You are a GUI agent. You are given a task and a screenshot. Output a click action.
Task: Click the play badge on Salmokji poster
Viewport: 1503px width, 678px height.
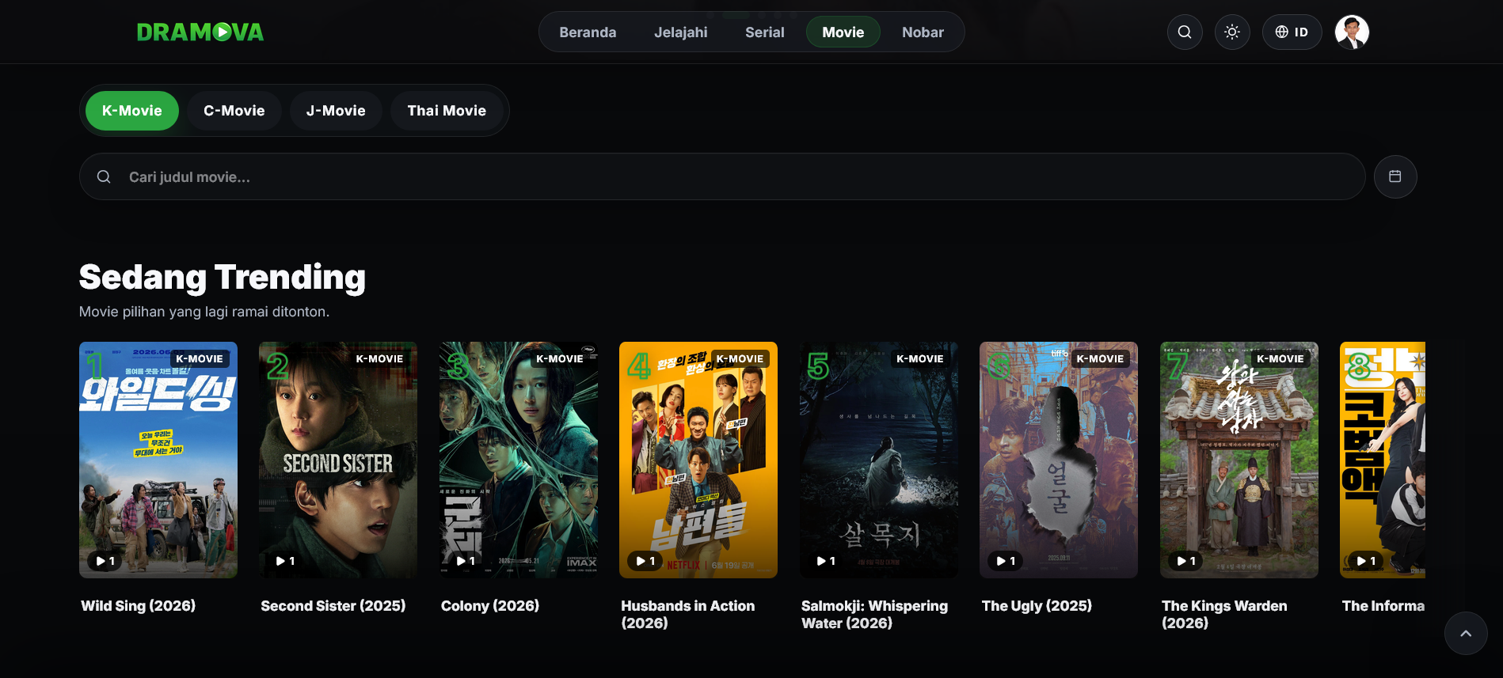click(826, 561)
